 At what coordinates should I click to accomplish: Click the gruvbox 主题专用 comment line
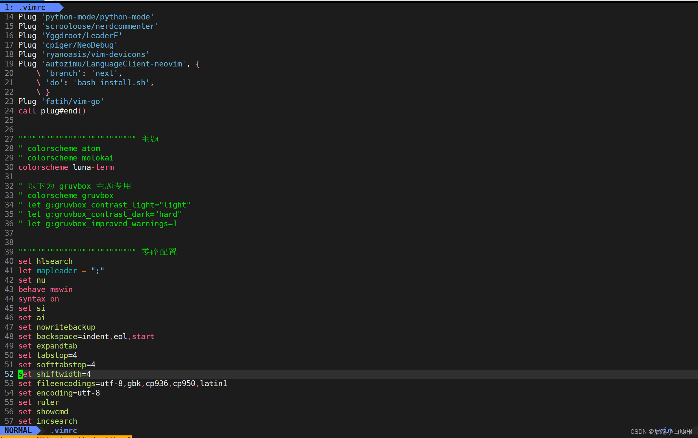(75, 186)
